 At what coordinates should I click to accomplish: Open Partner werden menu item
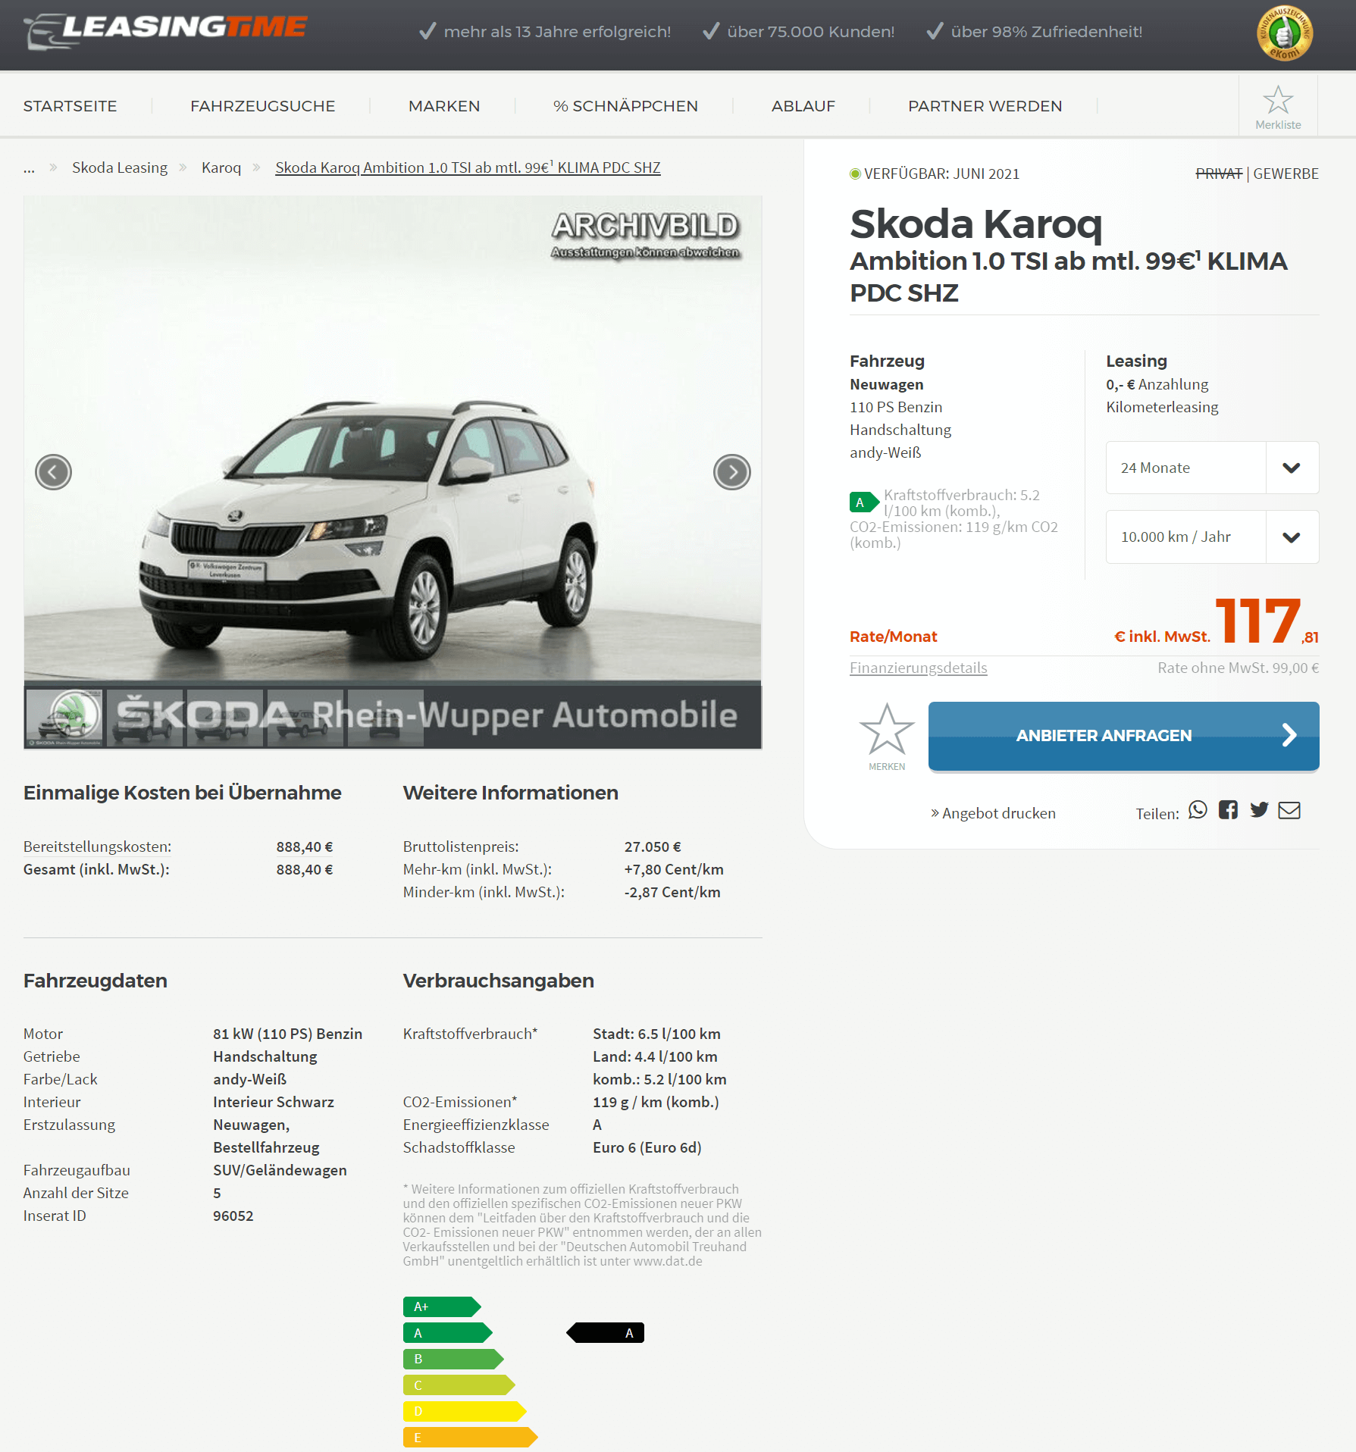pyautogui.click(x=985, y=106)
